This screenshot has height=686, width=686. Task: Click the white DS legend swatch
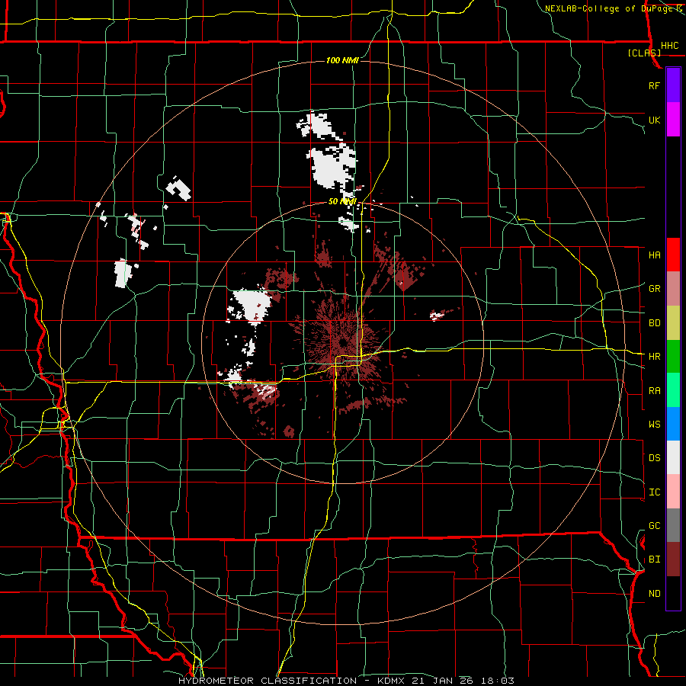[x=673, y=457]
